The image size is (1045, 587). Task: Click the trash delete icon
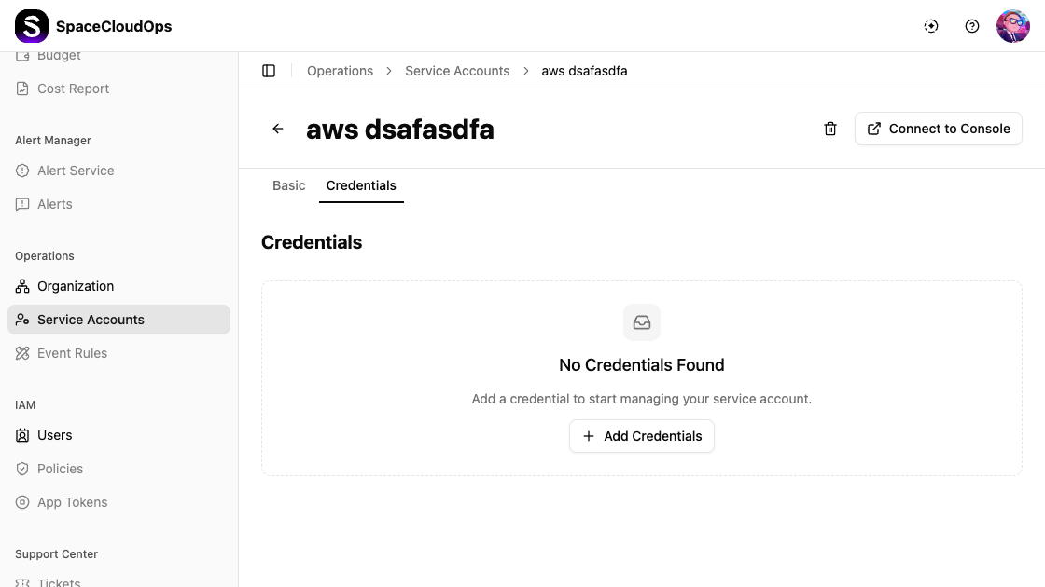tap(830, 129)
